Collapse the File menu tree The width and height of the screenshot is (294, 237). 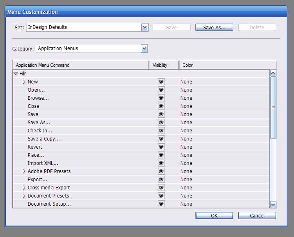click(16, 74)
